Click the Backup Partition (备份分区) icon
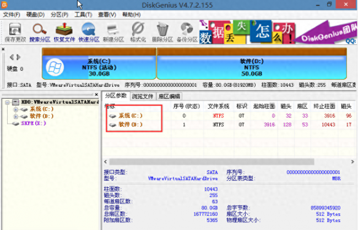358x230 pixels. tap(187, 32)
